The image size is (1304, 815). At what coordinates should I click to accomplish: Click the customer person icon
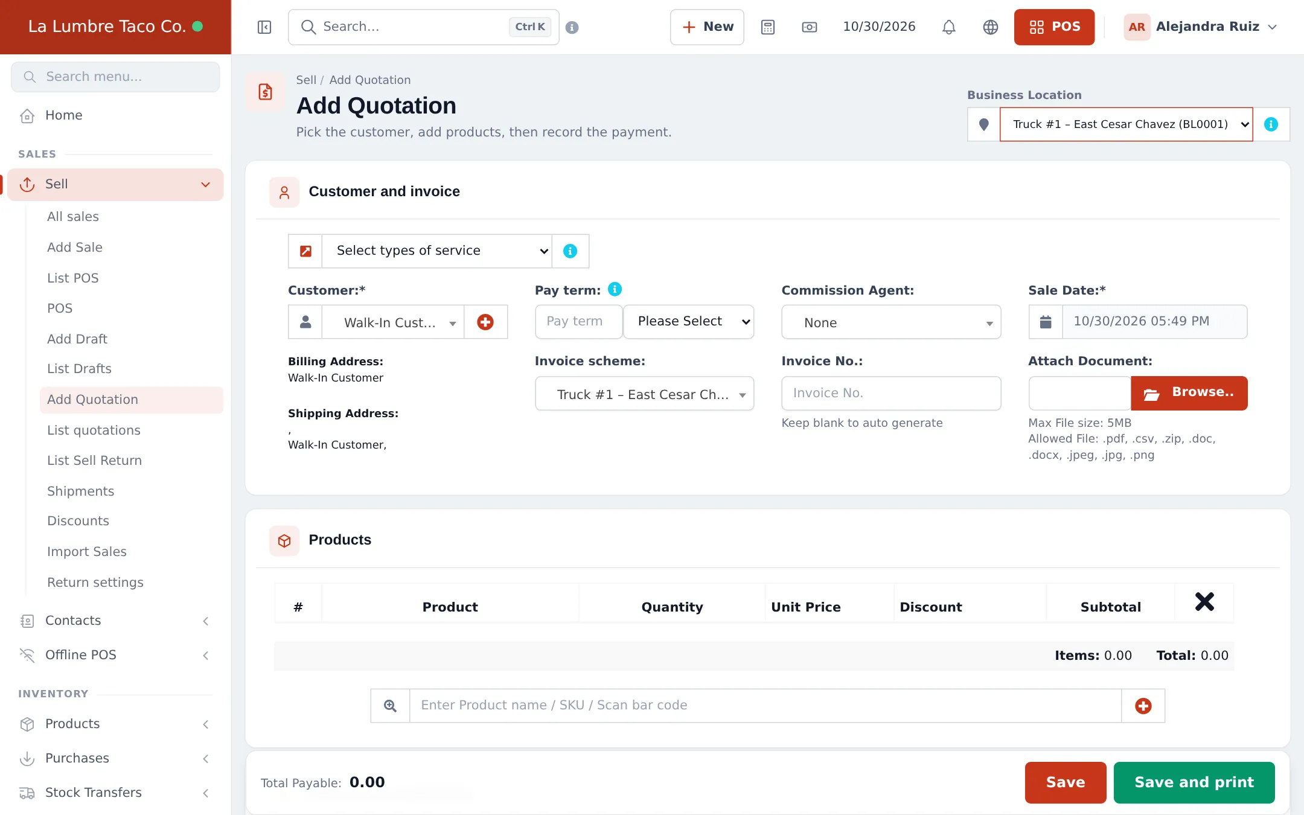(x=305, y=322)
